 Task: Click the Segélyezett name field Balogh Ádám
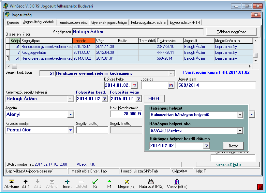138,32
